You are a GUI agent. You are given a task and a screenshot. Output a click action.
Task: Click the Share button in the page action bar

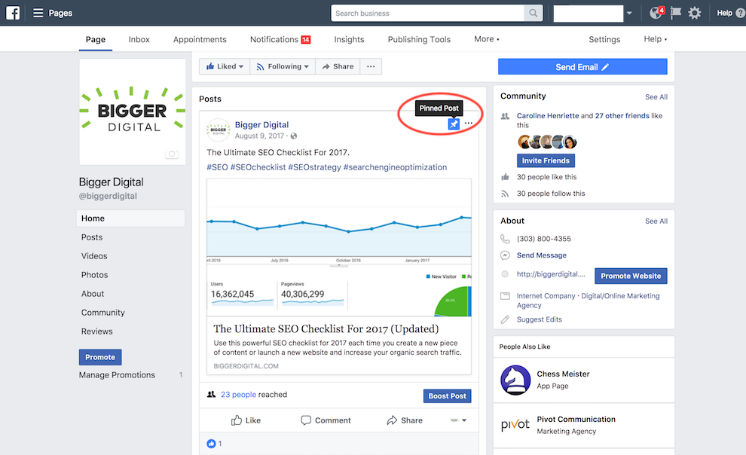point(338,66)
